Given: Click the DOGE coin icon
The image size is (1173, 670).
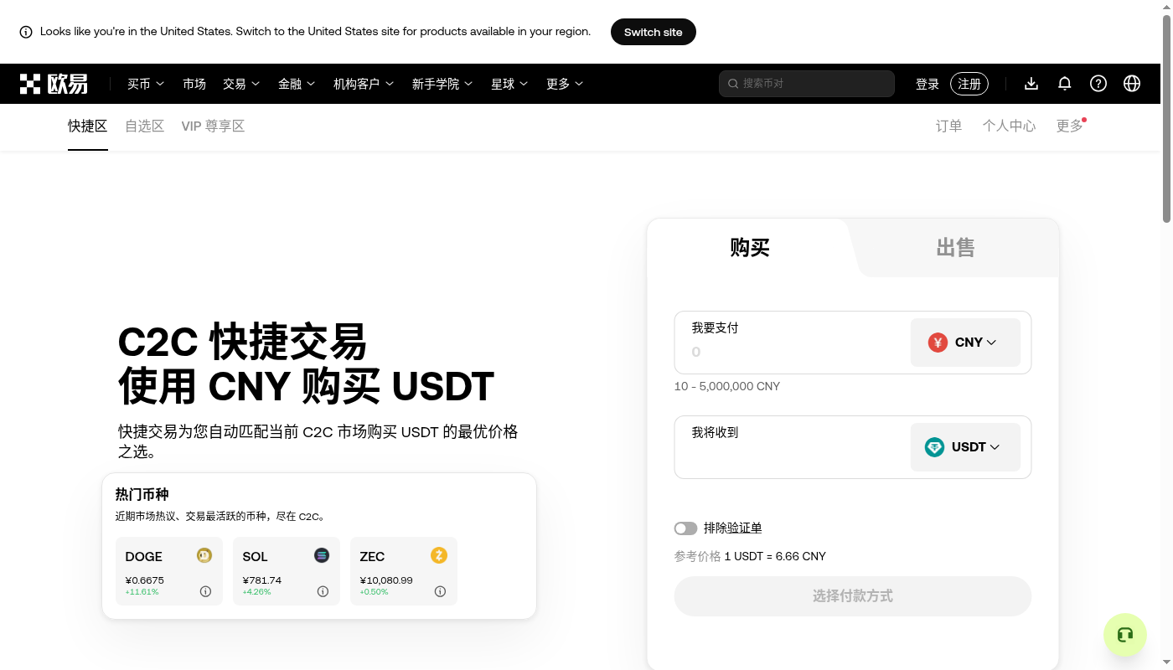Looking at the screenshot, I should [x=204, y=555].
